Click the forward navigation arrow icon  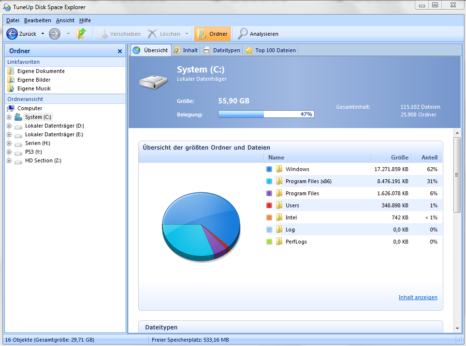pos(55,34)
